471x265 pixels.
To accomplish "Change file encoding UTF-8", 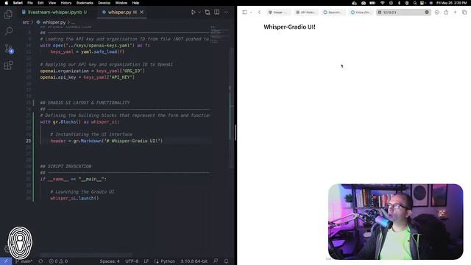I will pos(132,261).
